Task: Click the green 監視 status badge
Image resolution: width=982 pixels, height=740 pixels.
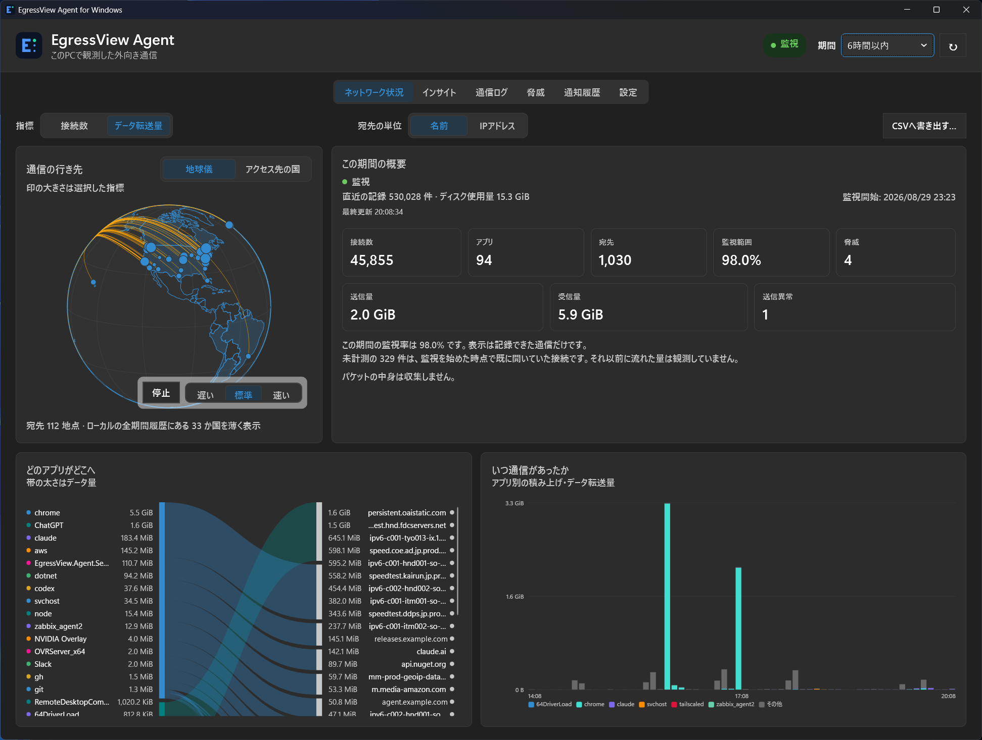Action: click(x=784, y=44)
